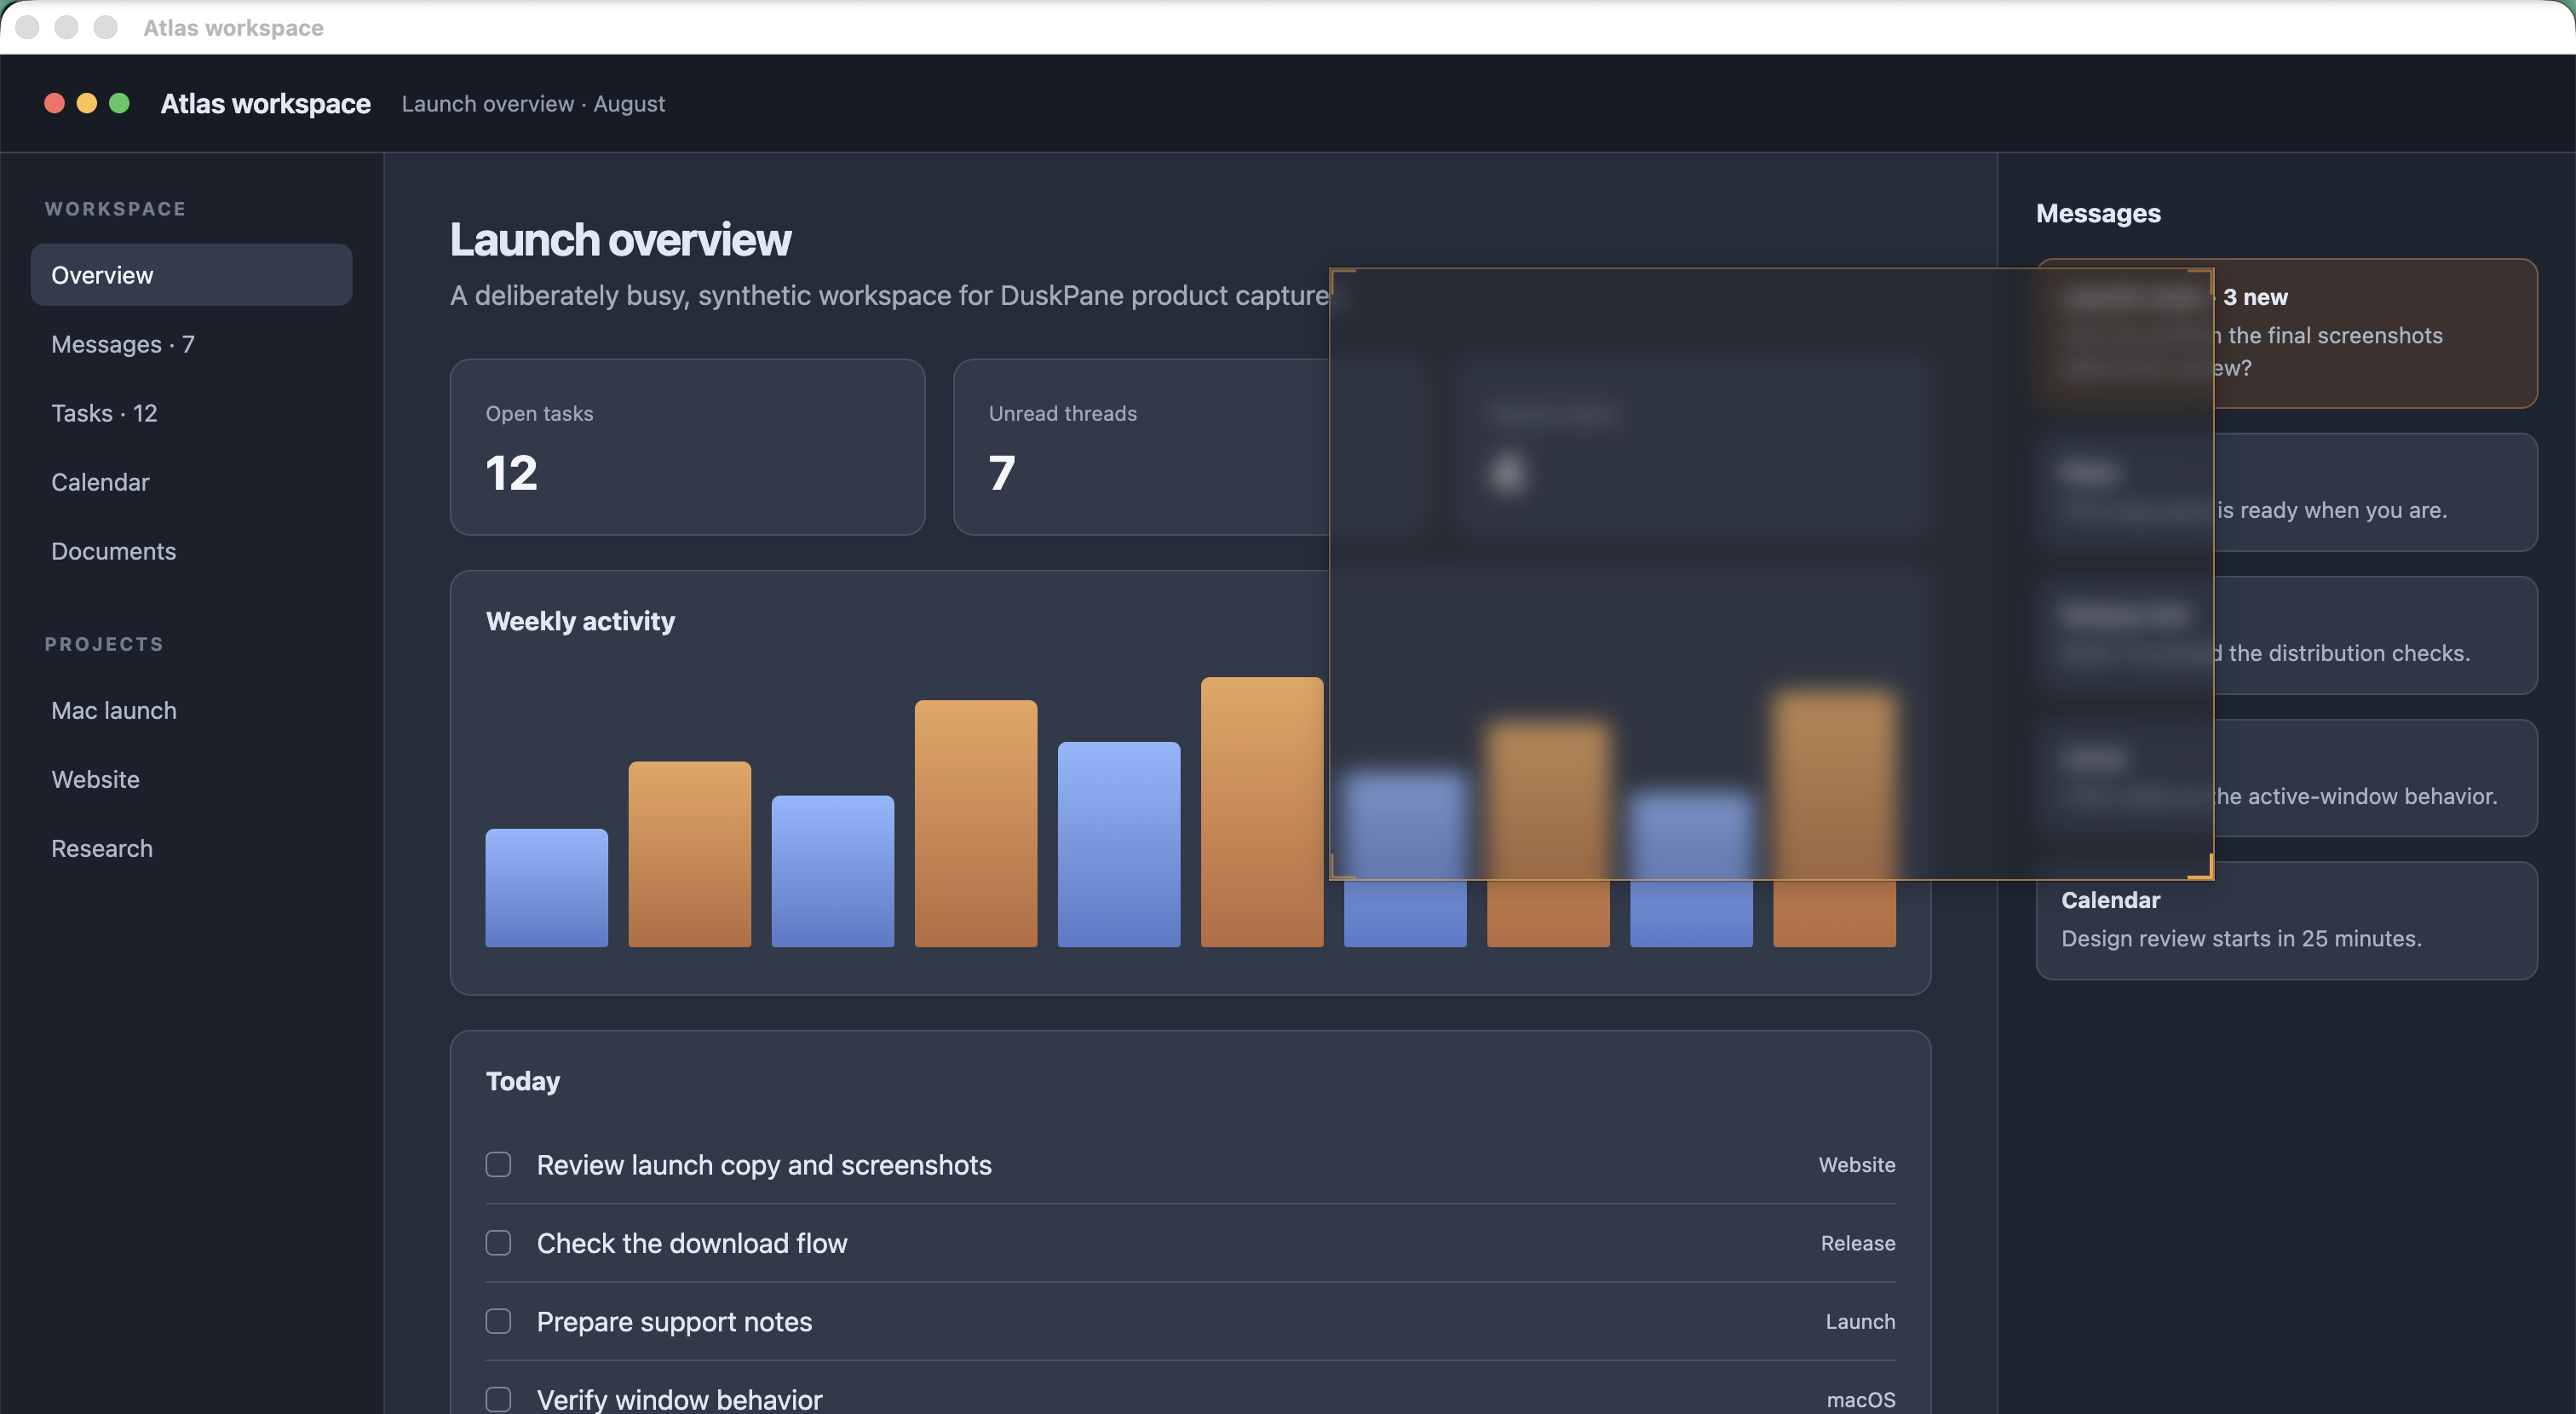Click the Website tag in the Today list
Image resolution: width=2576 pixels, height=1414 pixels.
pos(1857,1165)
